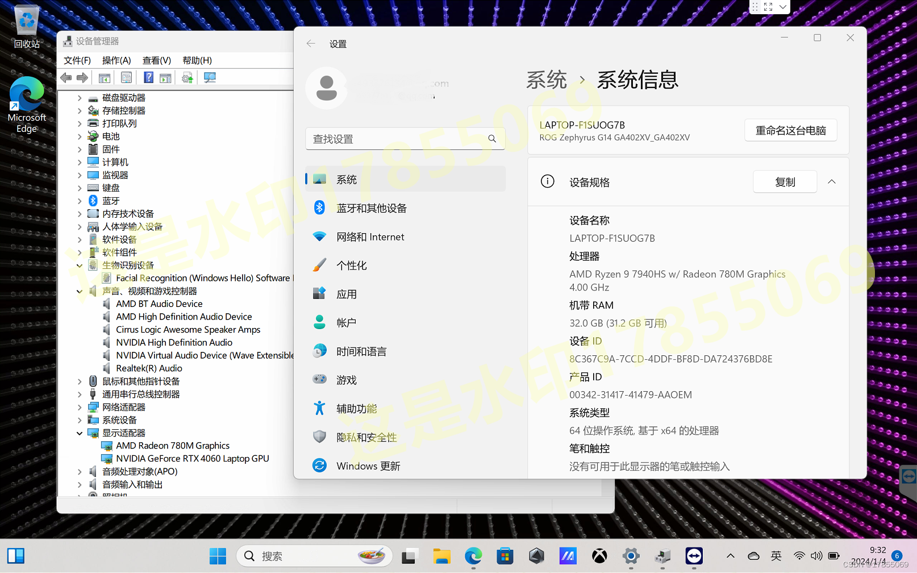Screen dimensions: 917x573
Task: Open the MyASUS icon on taskbar
Action: 568,556
